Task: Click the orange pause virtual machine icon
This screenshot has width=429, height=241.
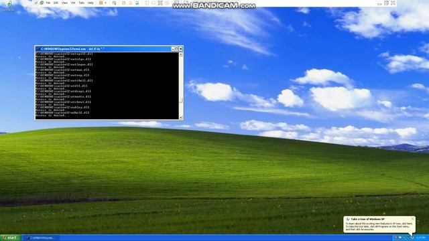Action: point(101,3)
